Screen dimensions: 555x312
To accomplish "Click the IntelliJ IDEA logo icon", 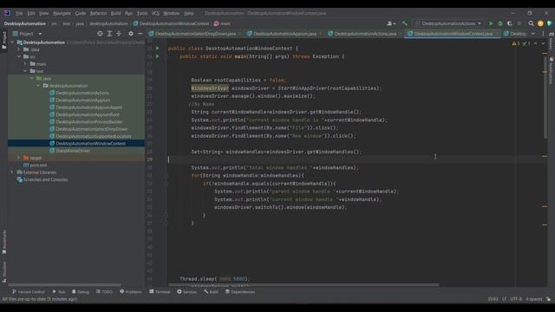I will [7, 13].
